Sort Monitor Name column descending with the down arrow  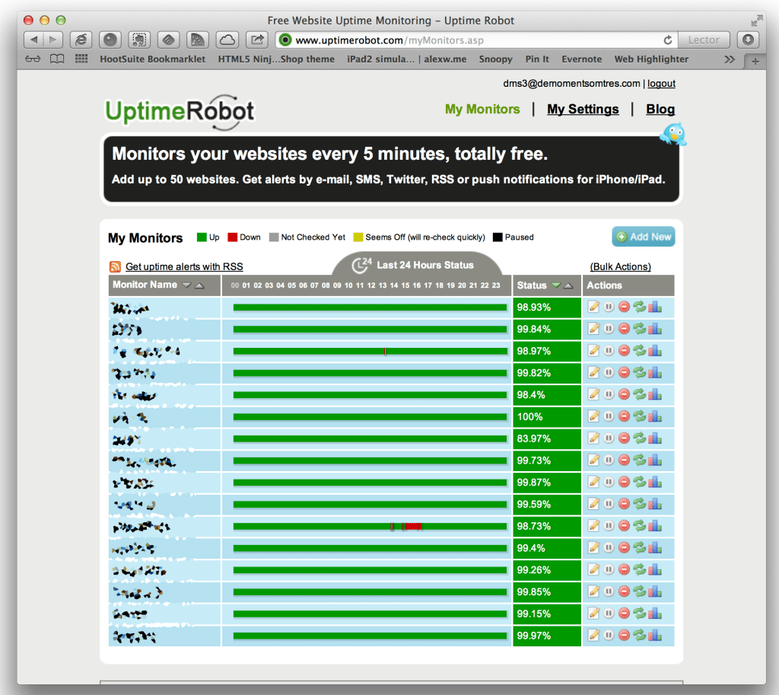[186, 285]
